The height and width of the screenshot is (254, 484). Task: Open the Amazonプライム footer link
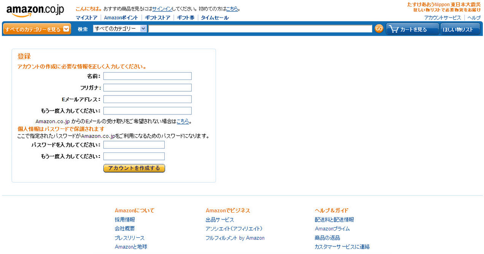(332, 229)
